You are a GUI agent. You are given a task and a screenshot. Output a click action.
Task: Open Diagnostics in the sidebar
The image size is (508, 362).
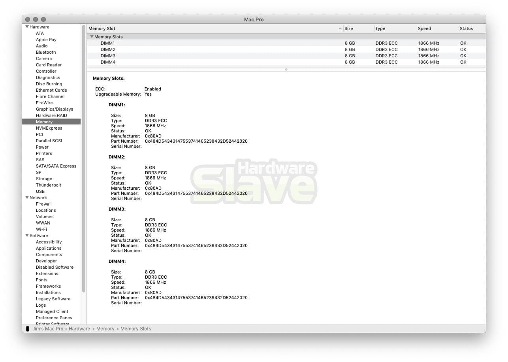coord(48,77)
